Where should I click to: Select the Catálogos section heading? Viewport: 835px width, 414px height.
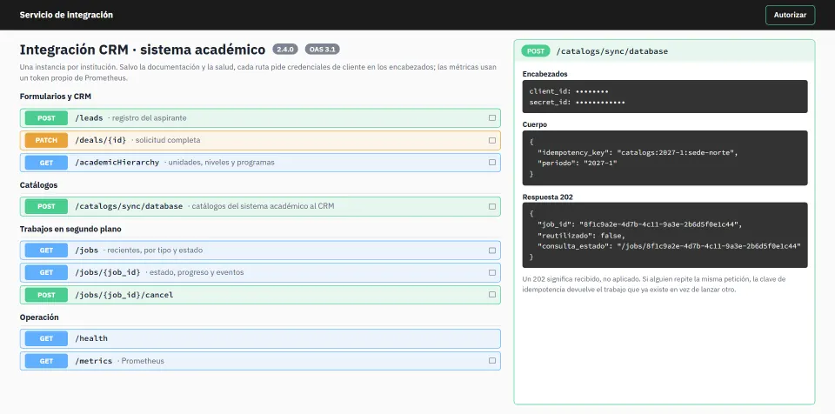point(38,185)
